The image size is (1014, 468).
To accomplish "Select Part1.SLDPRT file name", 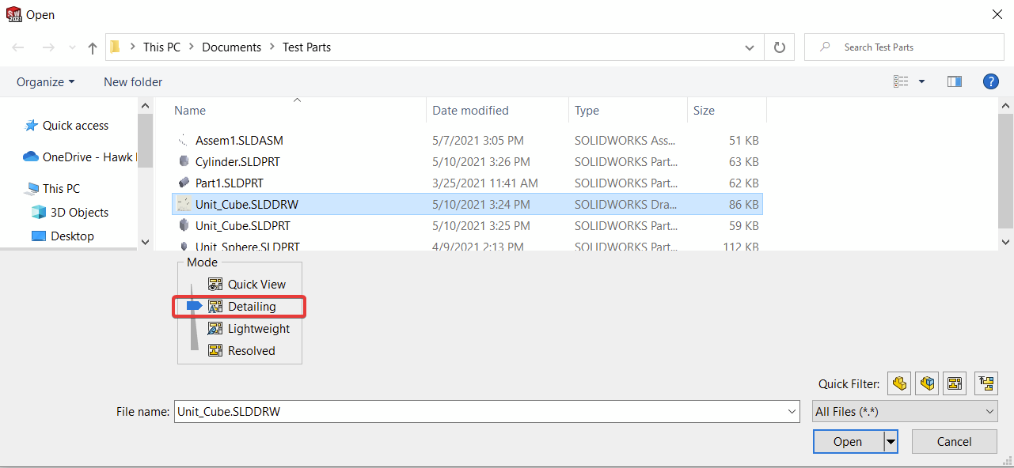I will pos(230,183).
